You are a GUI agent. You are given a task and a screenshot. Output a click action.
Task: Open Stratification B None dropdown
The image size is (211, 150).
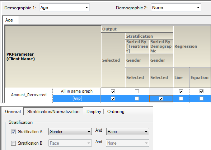tap(128, 143)
